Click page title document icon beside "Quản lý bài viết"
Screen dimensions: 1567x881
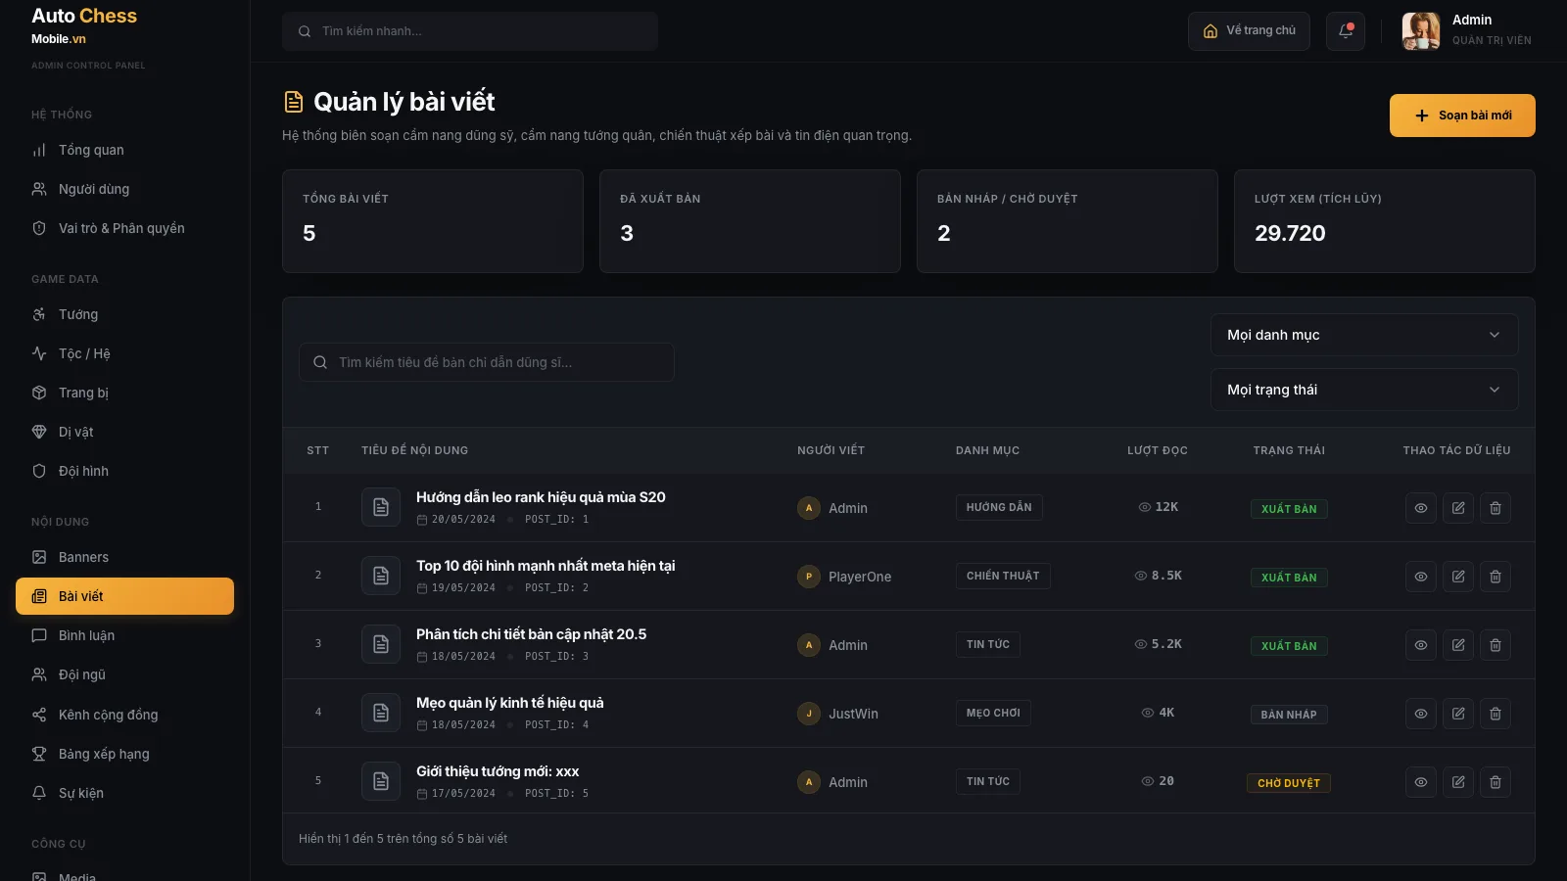(x=294, y=102)
